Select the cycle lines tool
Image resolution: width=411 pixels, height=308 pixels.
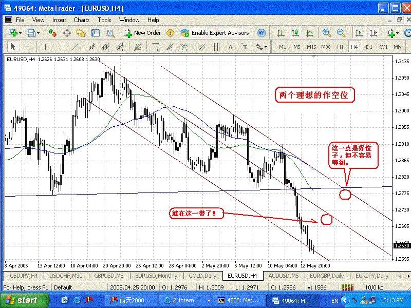tap(216, 47)
